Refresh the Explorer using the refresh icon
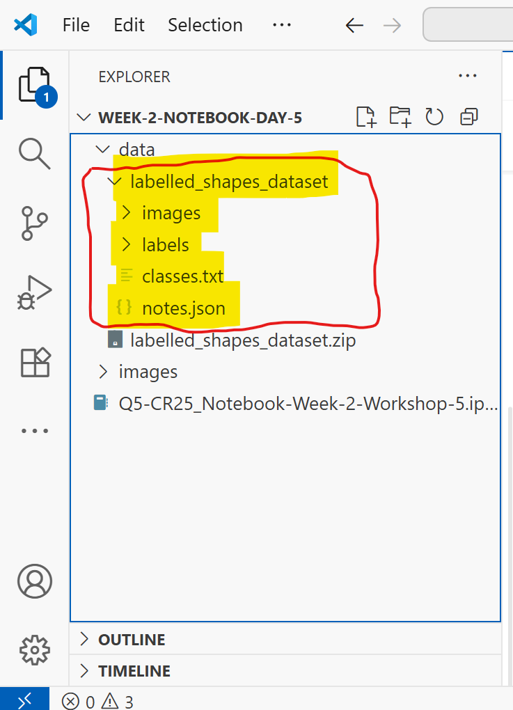513x710 pixels. (434, 117)
